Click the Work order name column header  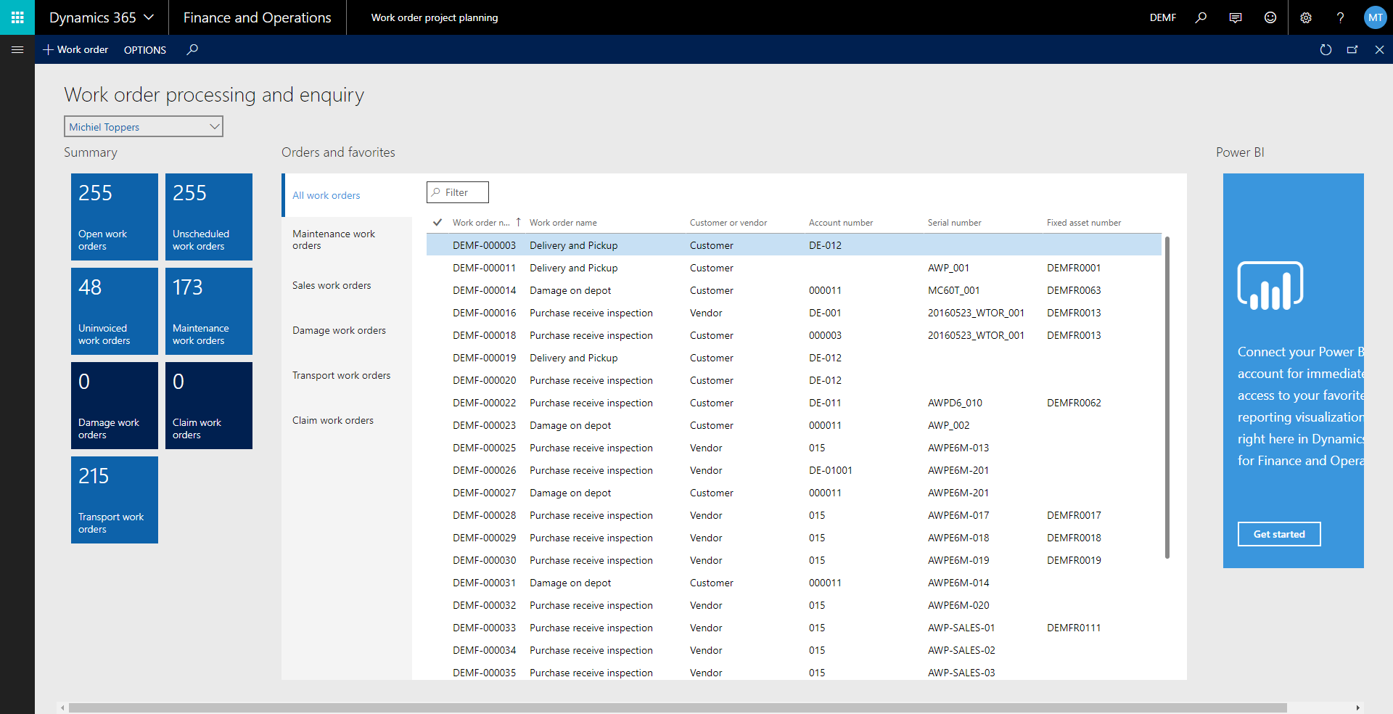pos(563,222)
